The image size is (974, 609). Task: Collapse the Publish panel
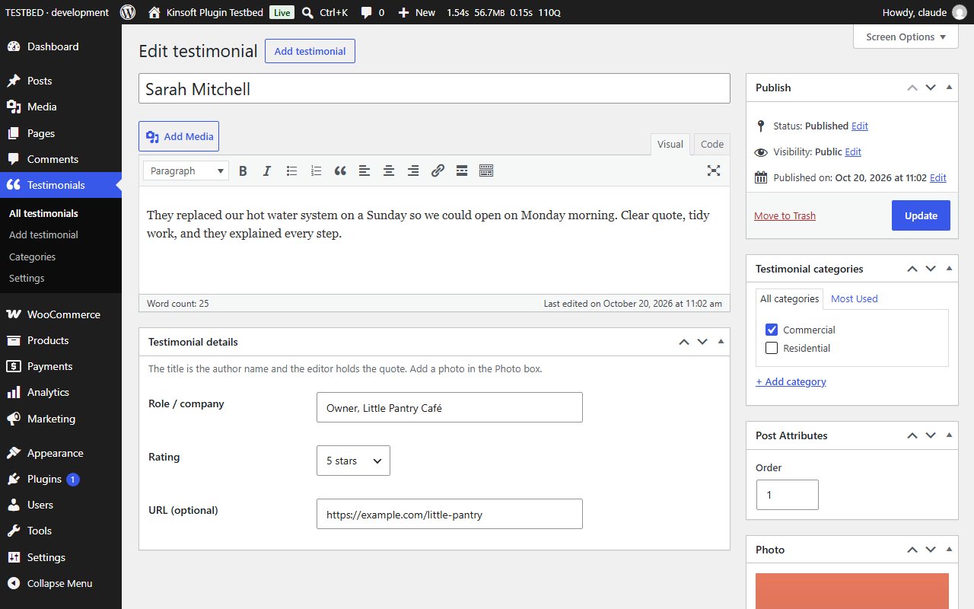click(949, 88)
